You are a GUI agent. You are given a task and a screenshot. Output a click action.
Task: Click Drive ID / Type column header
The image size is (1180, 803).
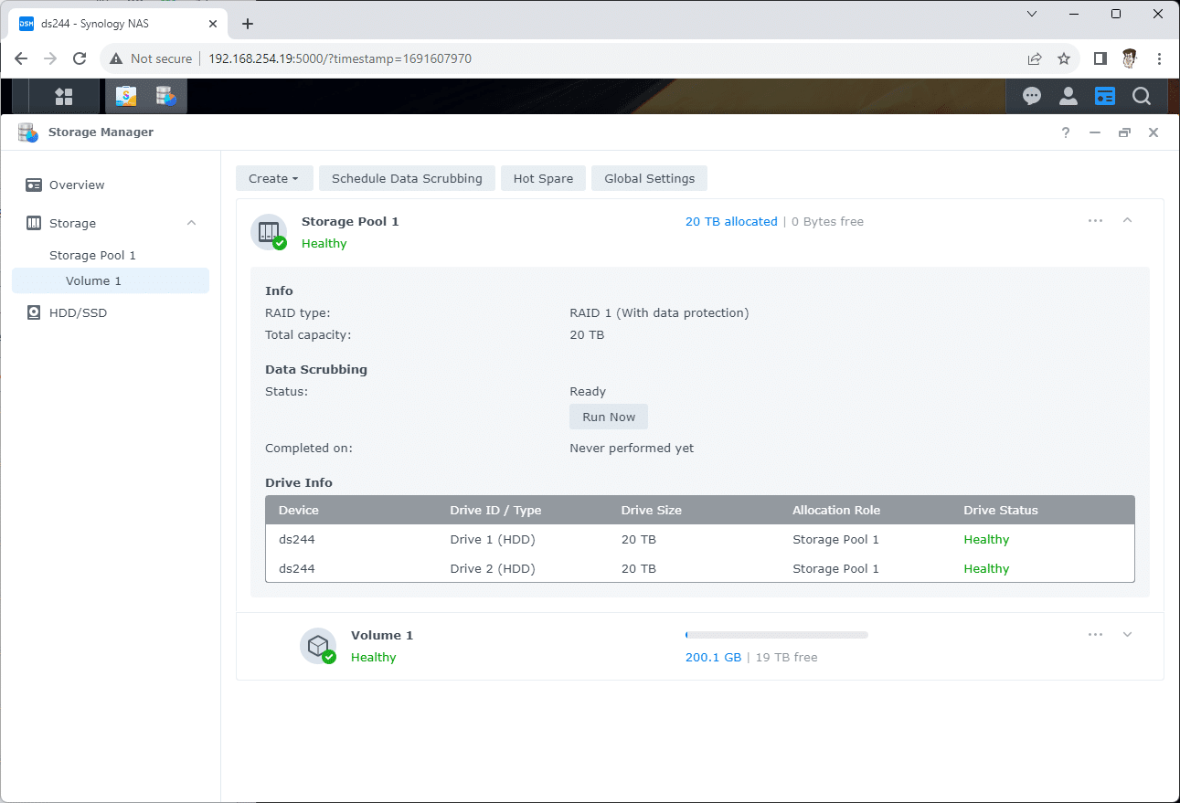[x=495, y=510]
